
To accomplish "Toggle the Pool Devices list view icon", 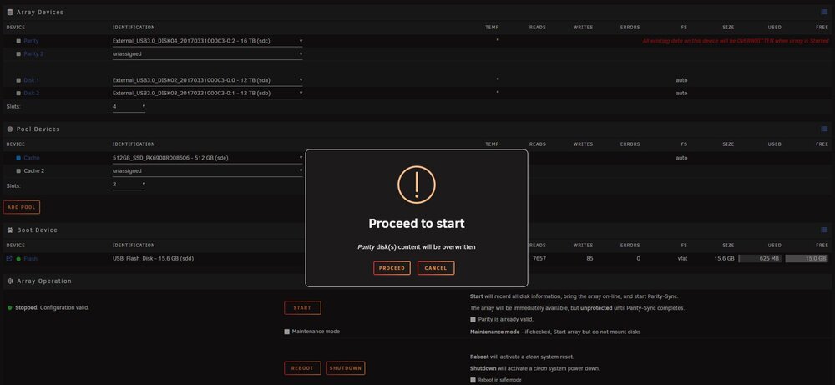I will coord(824,129).
